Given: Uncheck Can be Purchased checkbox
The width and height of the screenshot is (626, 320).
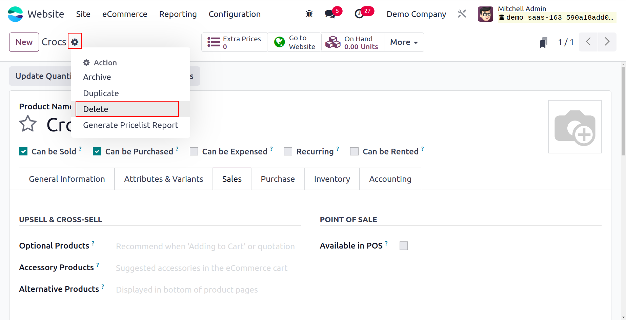Looking at the screenshot, I should (x=97, y=151).
